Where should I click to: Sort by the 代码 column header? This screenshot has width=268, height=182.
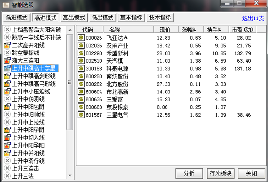pos(90,30)
